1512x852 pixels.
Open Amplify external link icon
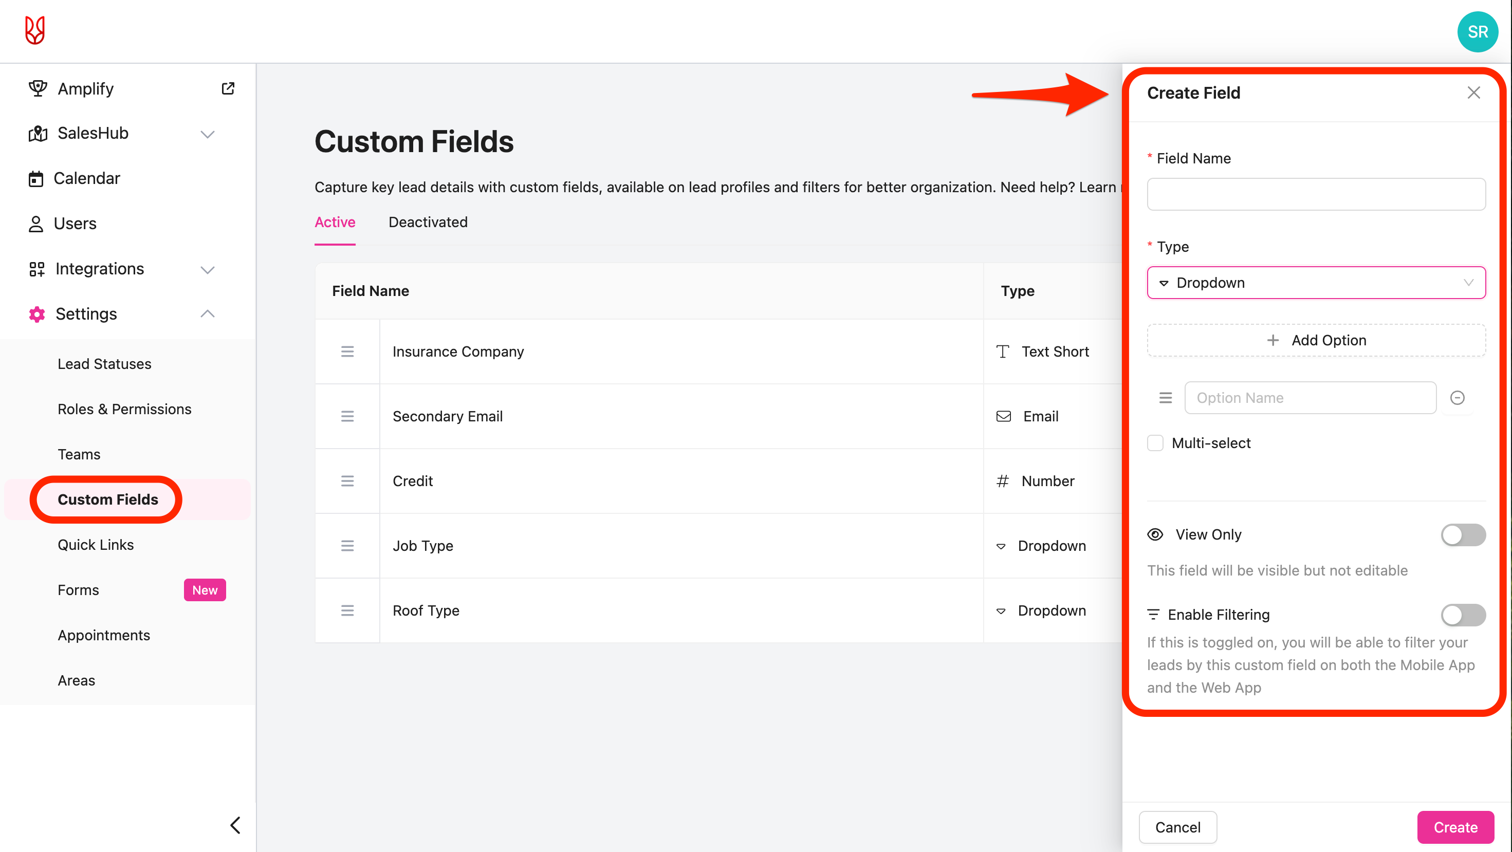tap(228, 88)
